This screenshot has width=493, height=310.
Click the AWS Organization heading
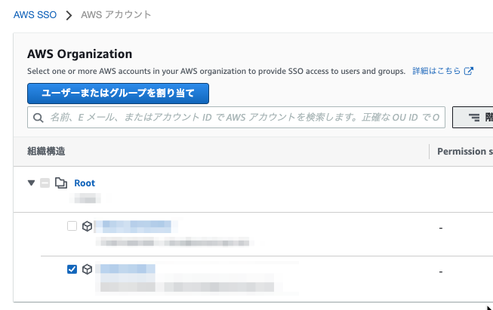click(79, 54)
